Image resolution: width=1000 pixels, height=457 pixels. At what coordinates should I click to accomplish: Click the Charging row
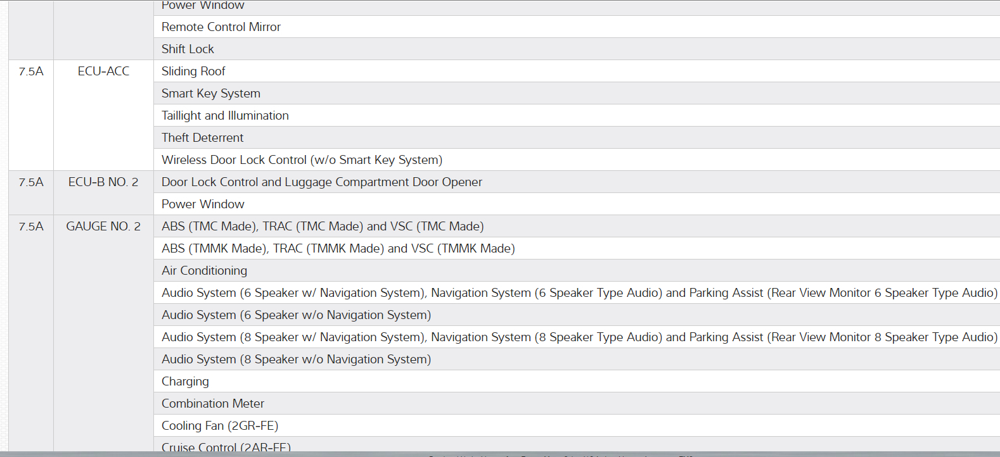185,381
